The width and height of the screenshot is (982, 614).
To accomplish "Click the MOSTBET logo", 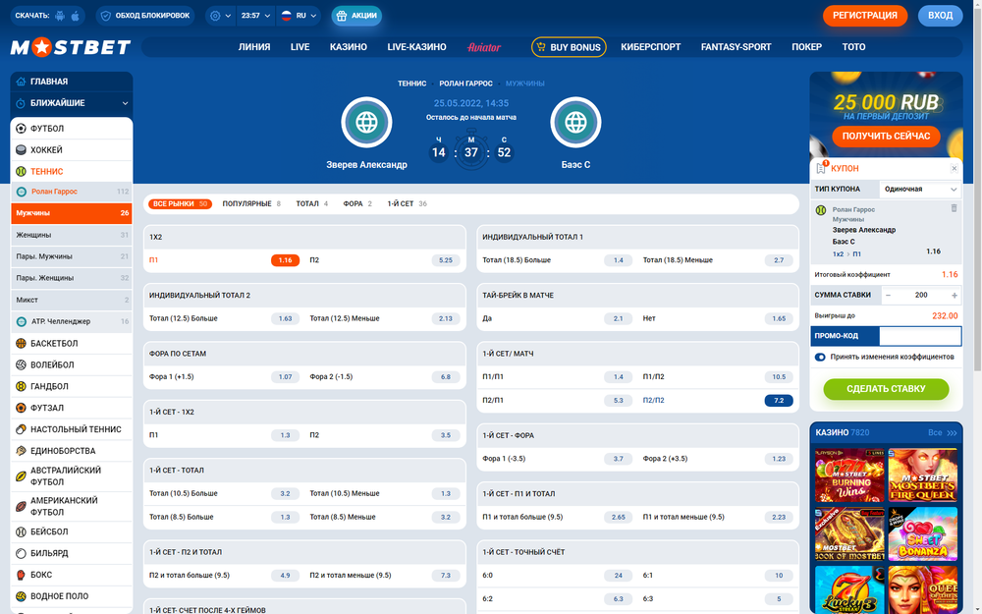I will [x=70, y=47].
